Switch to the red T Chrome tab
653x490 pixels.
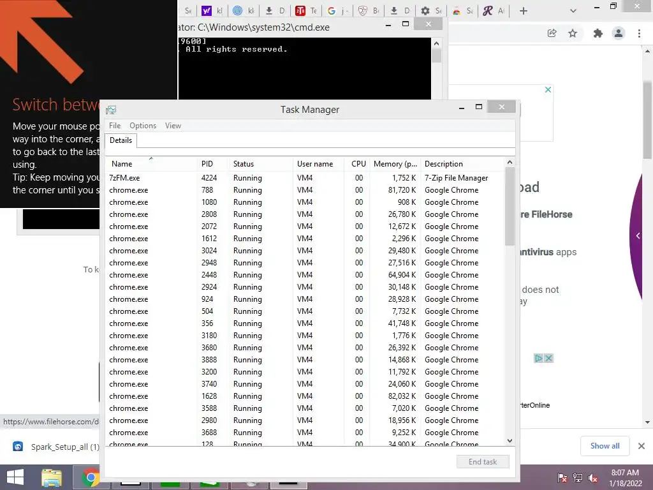click(306, 11)
